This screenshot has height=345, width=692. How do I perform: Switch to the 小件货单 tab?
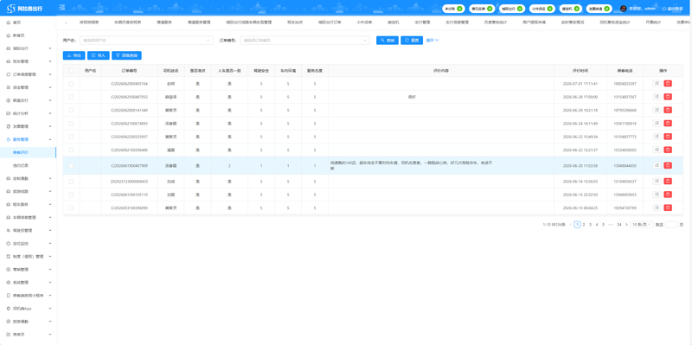point(364,22)
